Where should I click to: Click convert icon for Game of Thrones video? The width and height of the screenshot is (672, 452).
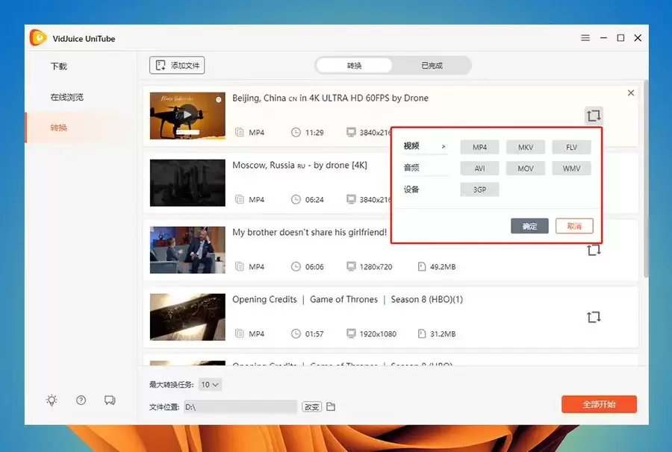(x=594, y=317)
